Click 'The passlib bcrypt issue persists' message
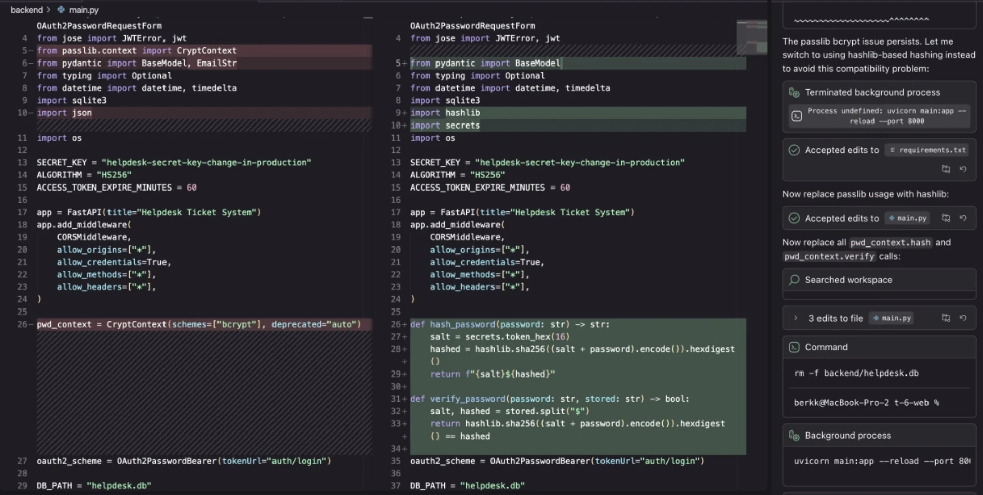The width and height of the screenshot is (983, 495). [879, 55]
